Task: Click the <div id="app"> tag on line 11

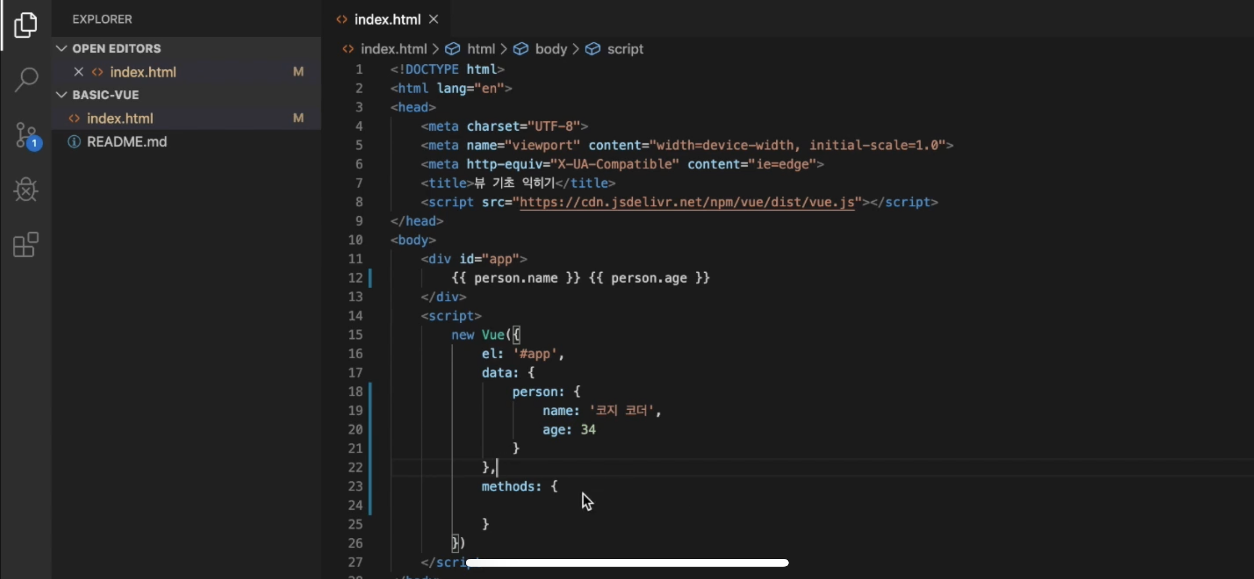Action: coord(474,259)
